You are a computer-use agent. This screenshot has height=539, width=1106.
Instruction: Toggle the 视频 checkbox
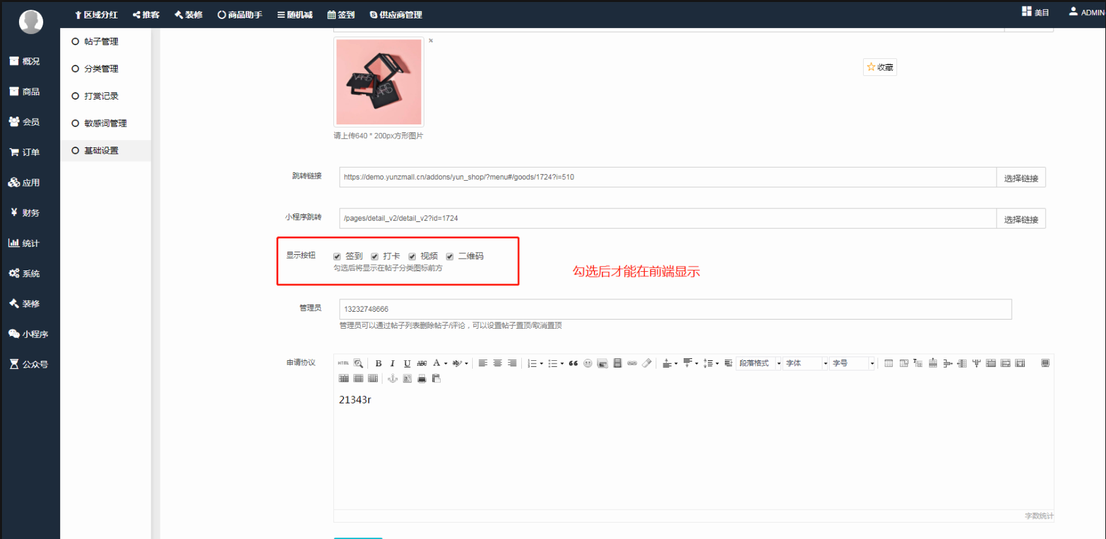[413, 257]
